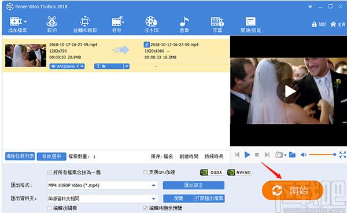Open the title bar dropdown menu icon
The image size is (347, 213).
pos(310,6)
